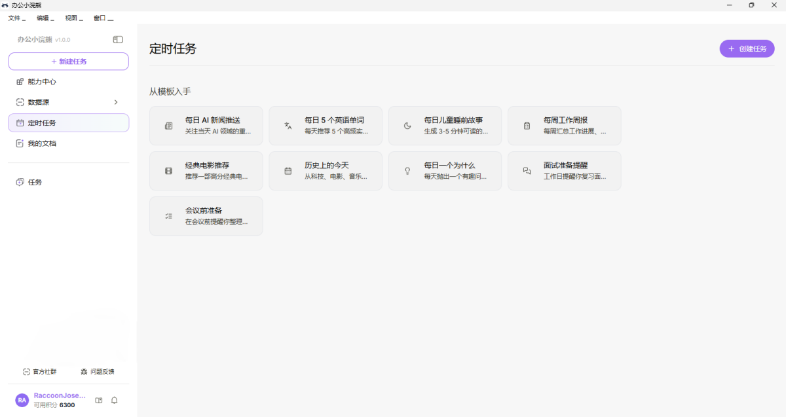Click calendar icon on 历史上的今天 card
This screenshot has height=417, width=786.
point(288,171)
